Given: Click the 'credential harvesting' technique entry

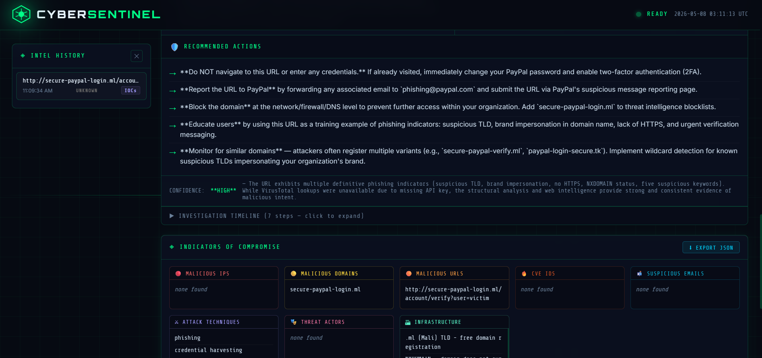Looking at the screenshot, I should point(209,350).
